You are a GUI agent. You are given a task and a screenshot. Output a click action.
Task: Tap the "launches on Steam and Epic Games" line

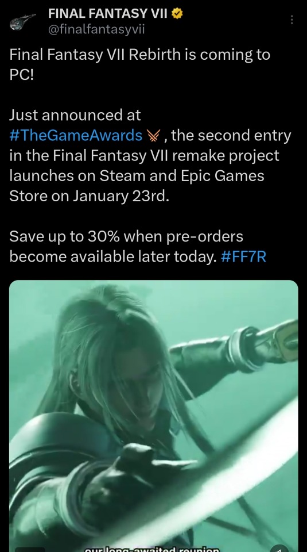[137, 176]
